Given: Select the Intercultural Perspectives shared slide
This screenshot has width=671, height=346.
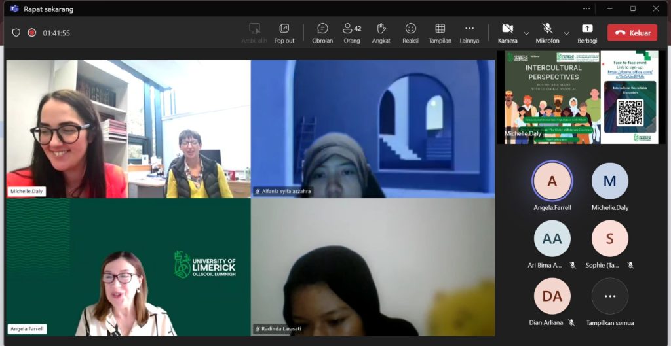Looking at the screenshot, I should (x=552, y=97).
